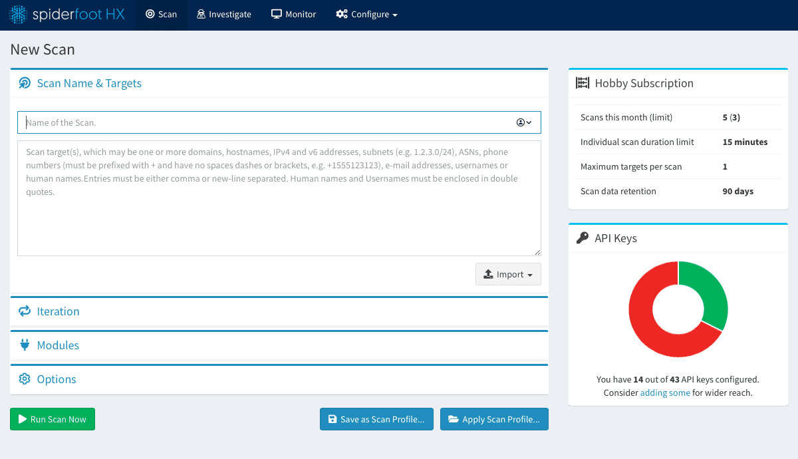Click the floppy disk save icon
798x459 pixels.
332,419
